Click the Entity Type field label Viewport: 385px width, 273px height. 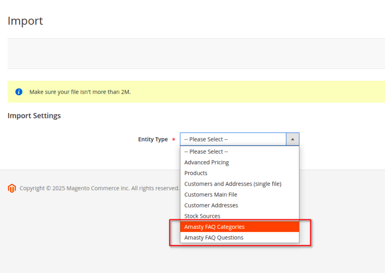[x=153, y=139]
